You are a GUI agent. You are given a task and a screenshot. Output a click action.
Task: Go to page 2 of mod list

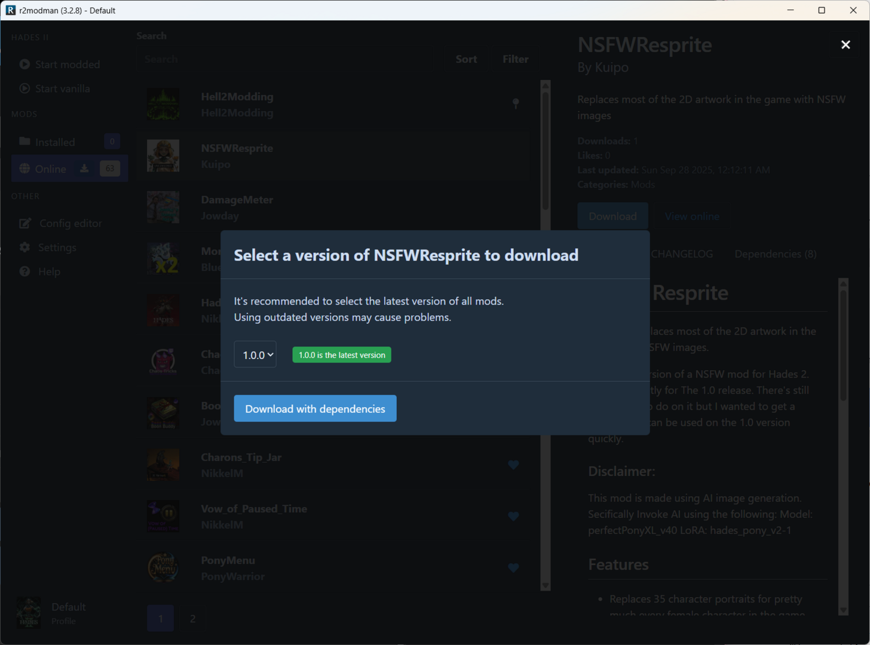click(192, 618)
